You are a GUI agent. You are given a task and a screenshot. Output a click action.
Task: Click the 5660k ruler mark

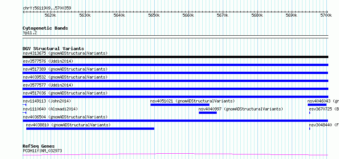click(x=188, y=15)
